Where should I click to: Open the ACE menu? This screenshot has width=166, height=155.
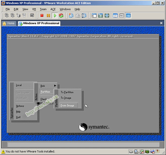53,9
